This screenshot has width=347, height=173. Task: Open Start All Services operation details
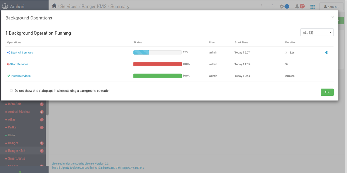coord(22,53)
